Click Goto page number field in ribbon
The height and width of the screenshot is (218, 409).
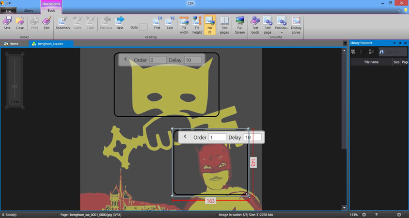(x=143, y=27)
